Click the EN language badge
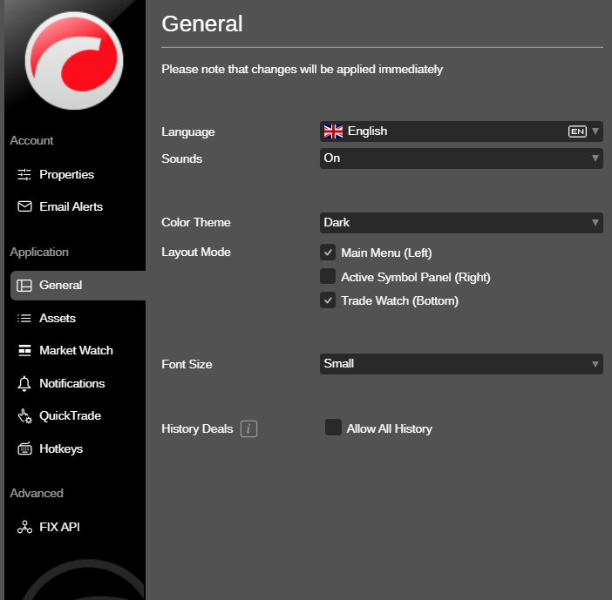 (577, 131)
